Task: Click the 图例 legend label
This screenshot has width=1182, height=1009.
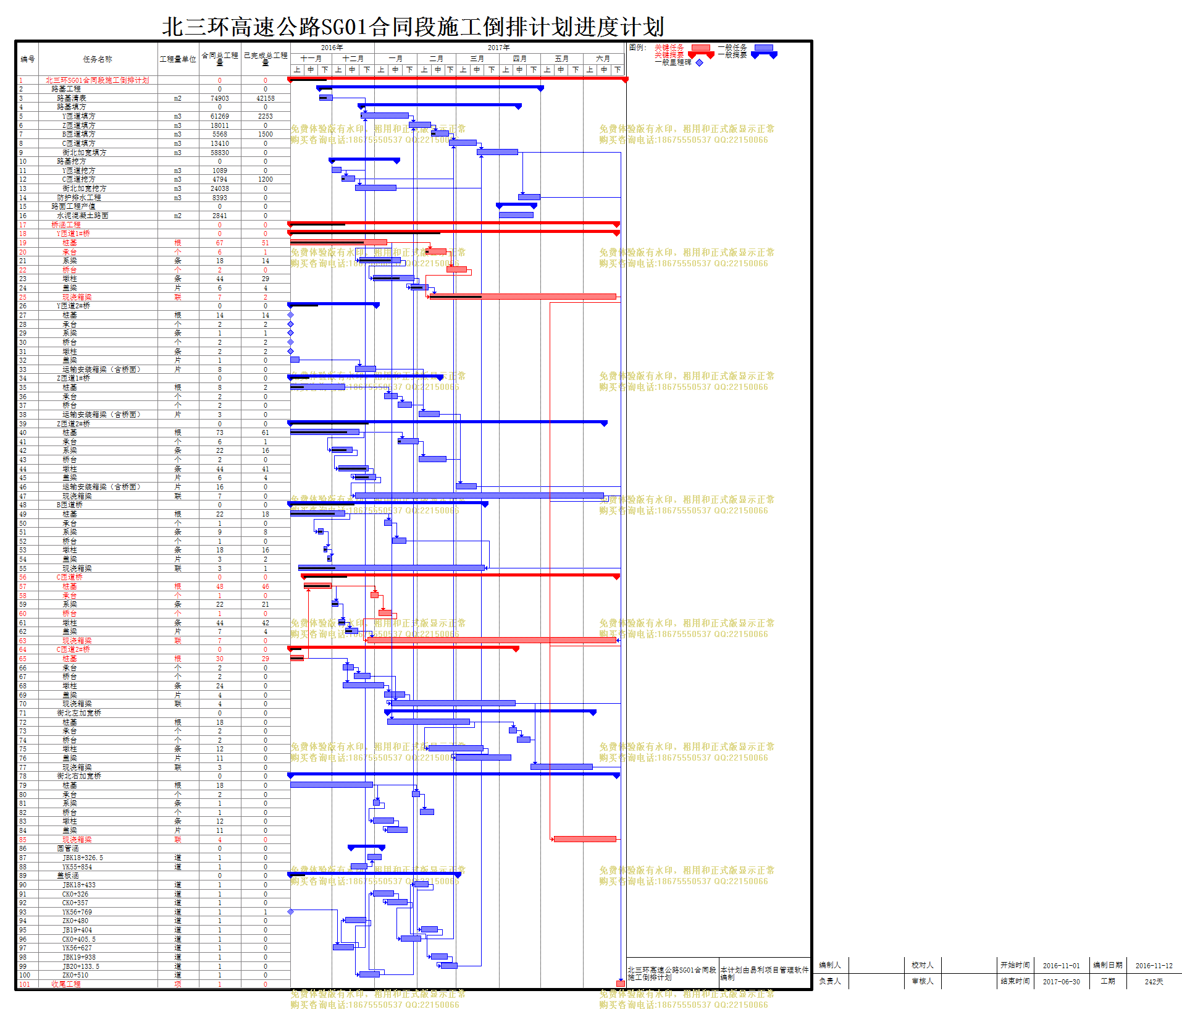Action: [x=638, y=48]
